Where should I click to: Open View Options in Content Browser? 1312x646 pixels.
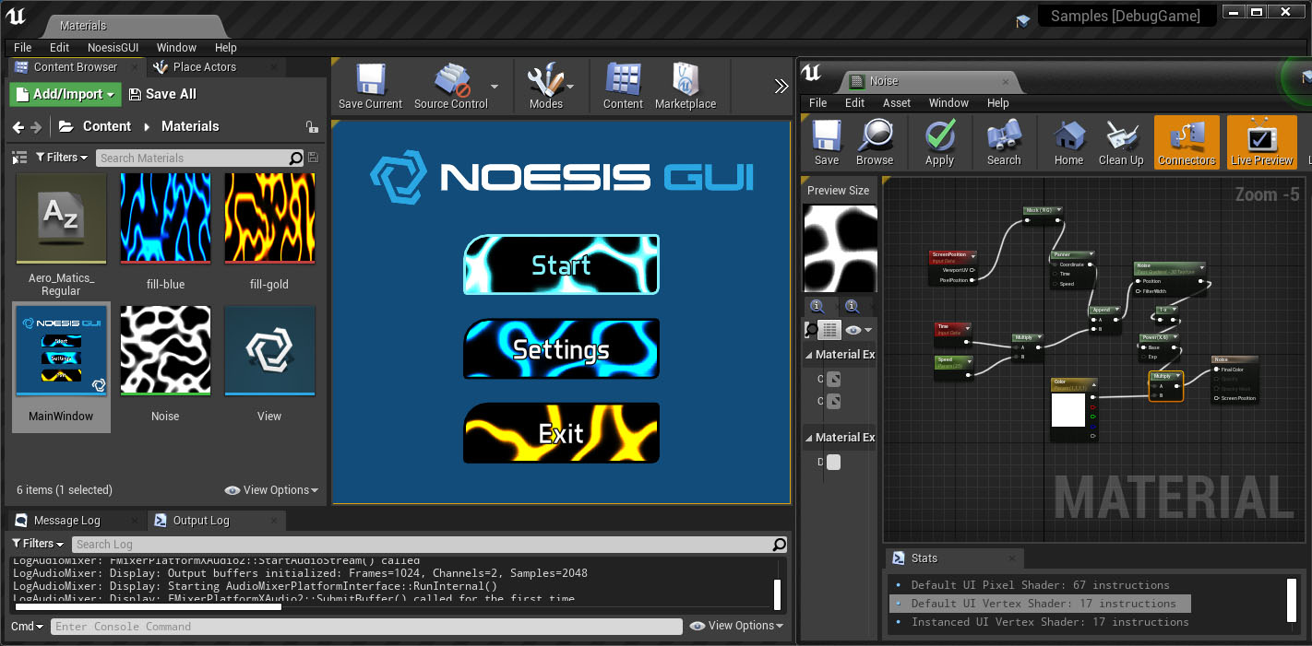pyautogui.click(x=271, y=490)
